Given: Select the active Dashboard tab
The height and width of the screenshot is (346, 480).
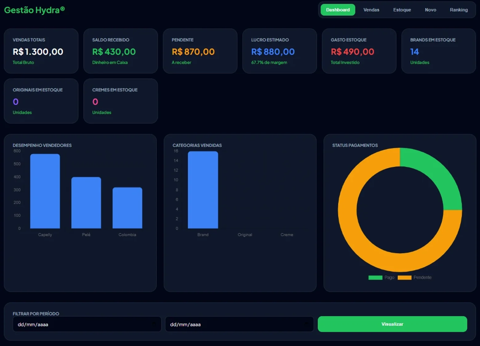Looking at the screenshot, I should (338, 10).
